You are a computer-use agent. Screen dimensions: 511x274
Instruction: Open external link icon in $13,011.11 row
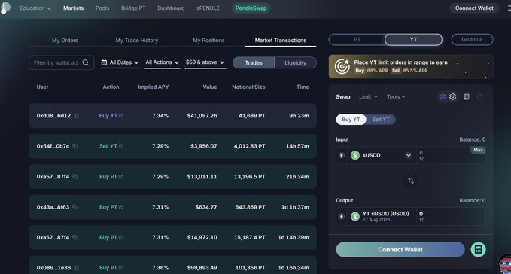(x=120, y=177)
